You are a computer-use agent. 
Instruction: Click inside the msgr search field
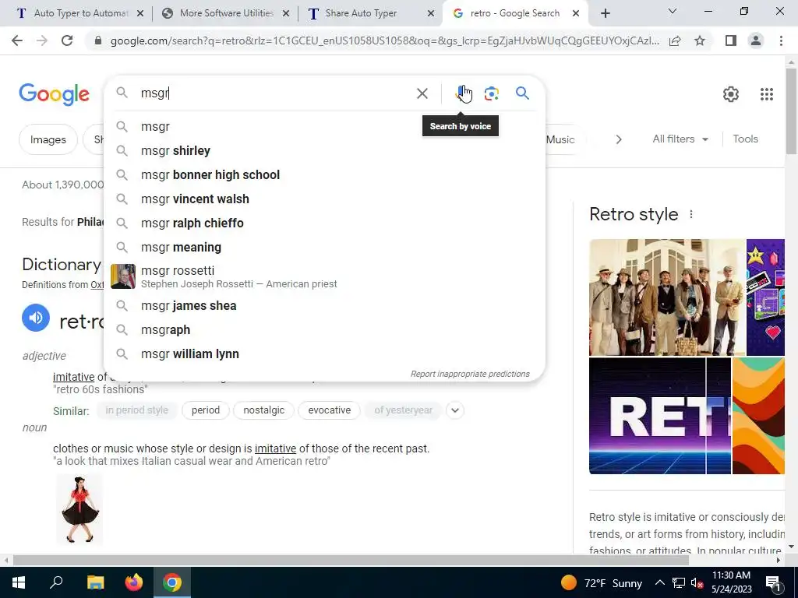275,93
